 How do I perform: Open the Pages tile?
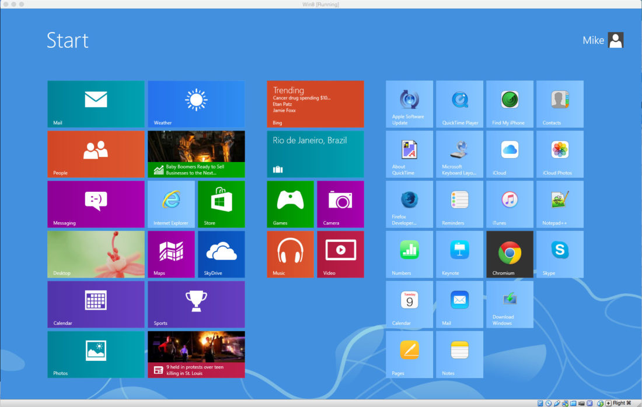coord(409,355)
